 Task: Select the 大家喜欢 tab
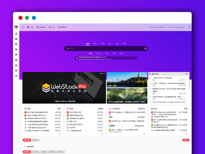44,152
